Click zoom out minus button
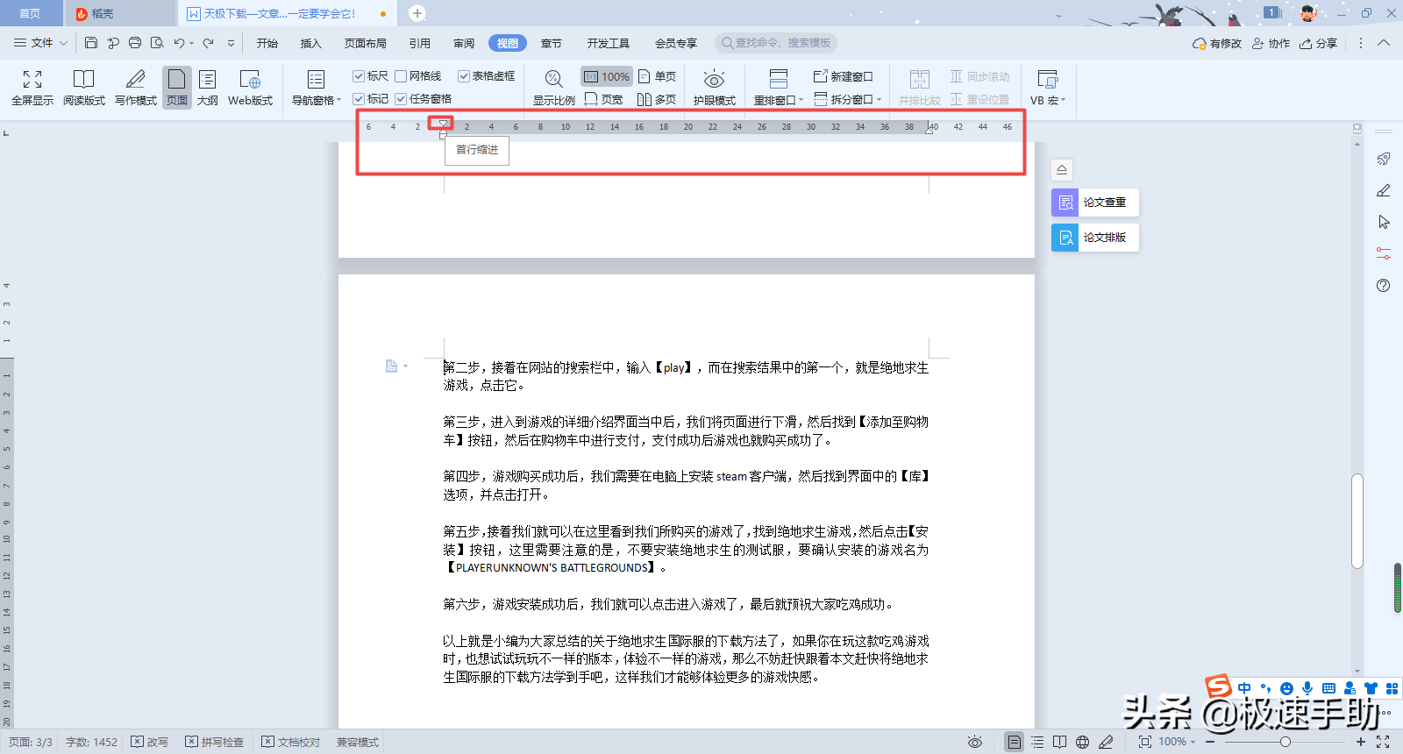This screenshot has width=1403, height=754. [1210, 742]
